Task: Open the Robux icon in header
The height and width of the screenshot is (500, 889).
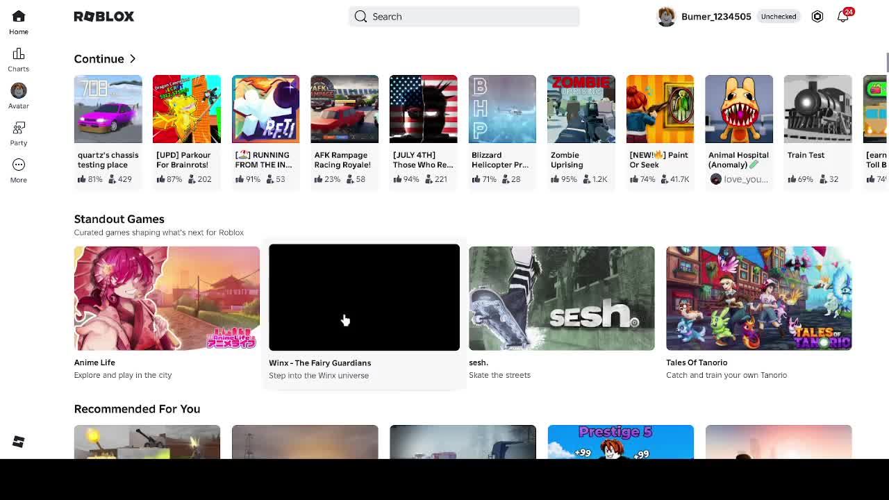Action: pyautogui.click(x=817, y=17)
